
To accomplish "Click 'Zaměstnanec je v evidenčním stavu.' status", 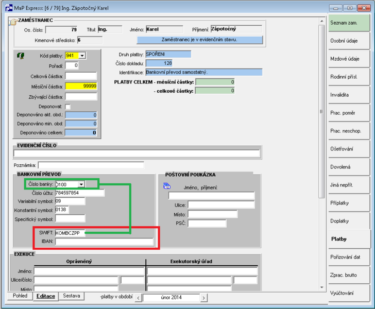I will click(x=200, y=40).
